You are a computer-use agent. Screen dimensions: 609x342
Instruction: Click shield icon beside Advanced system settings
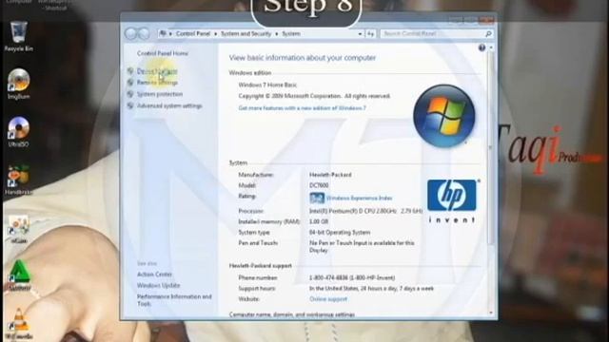point(130,105)
